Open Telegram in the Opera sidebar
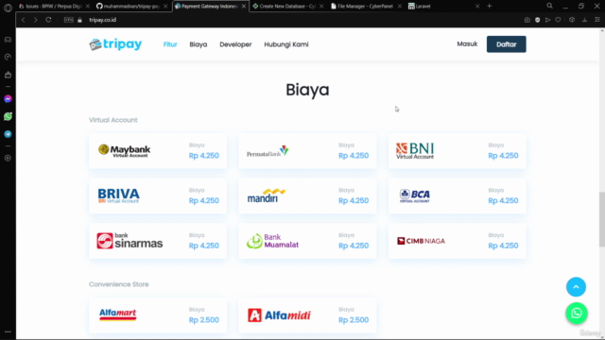Viewport: 605px width, 340px height. click(x=8, y=134)
